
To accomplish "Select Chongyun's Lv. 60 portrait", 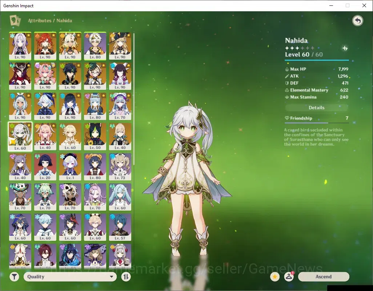I will [45, 227].
